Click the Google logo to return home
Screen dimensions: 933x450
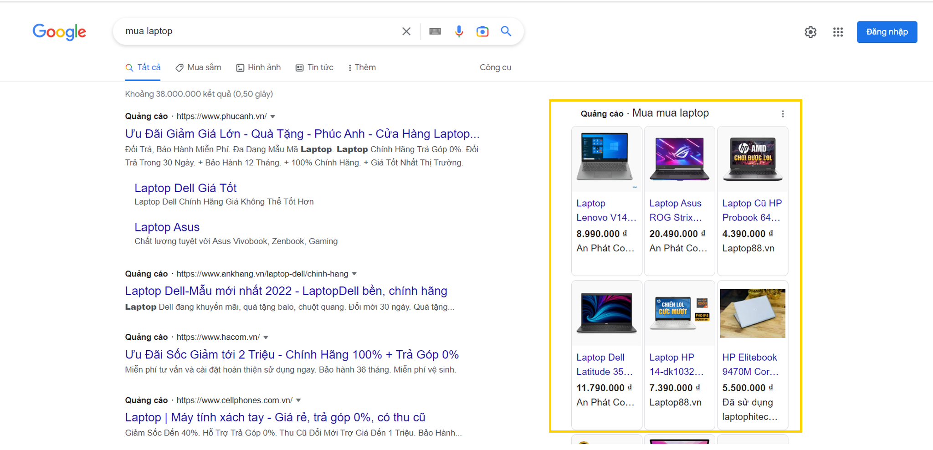pyautogui.click(x=59, y=32)
